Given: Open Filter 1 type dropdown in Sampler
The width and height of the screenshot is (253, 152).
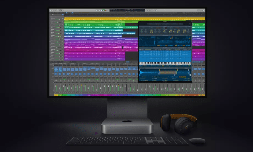Looking at the screenshot, I should pyautogui.click(x=158, y=28).
